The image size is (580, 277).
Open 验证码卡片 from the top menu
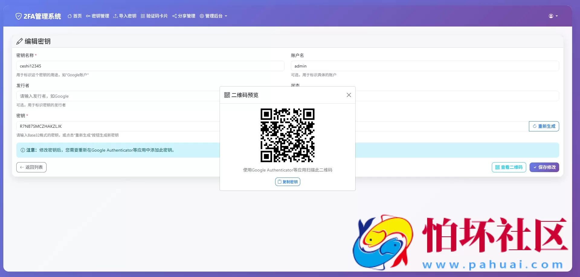[x=154, y=16]
